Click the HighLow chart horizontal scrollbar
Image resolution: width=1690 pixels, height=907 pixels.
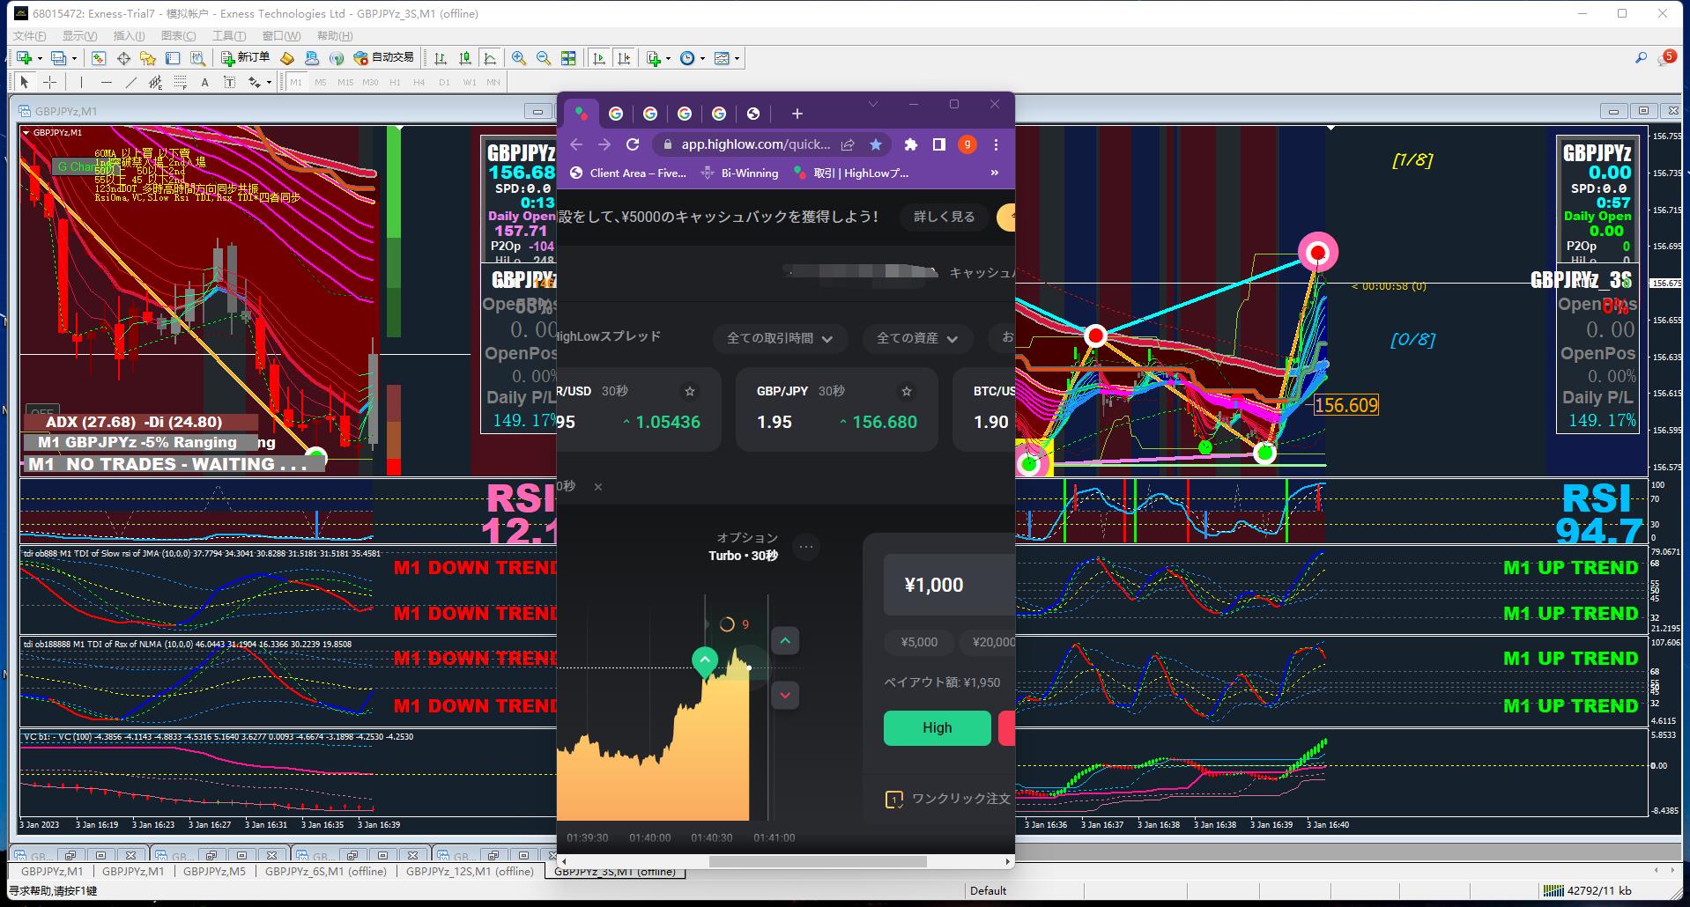coord(817,861)
